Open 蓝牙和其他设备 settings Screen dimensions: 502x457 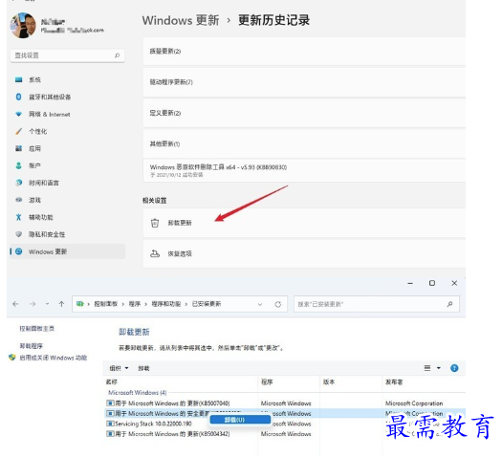point(50,97)
